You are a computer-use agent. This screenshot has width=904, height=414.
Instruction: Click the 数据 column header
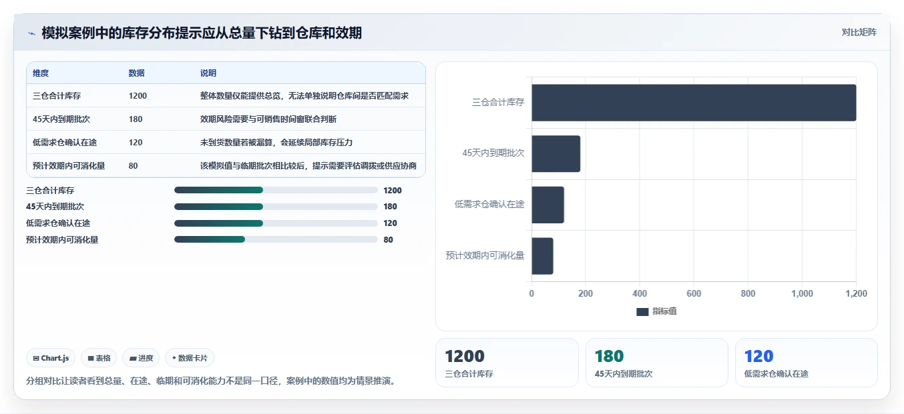[x=137, y=73]
